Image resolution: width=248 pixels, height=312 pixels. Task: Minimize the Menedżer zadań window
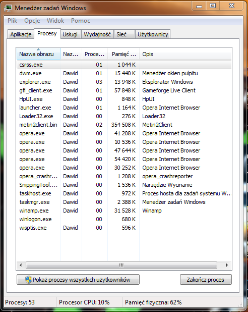(x=199, y=6)
